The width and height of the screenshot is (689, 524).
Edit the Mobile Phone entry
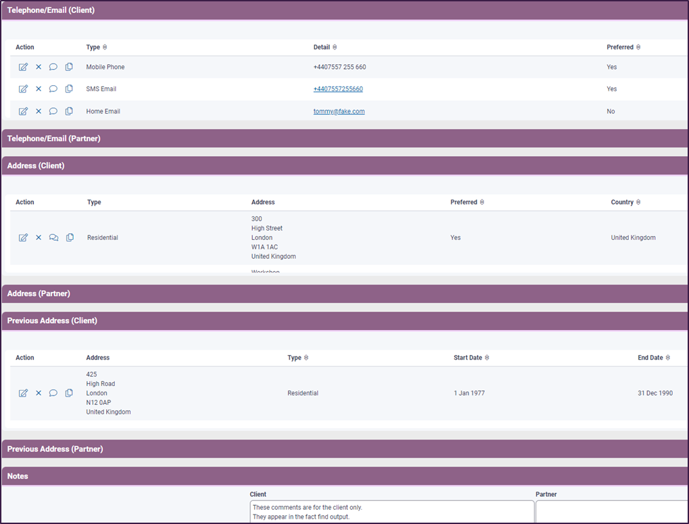(x=23, y=66)
